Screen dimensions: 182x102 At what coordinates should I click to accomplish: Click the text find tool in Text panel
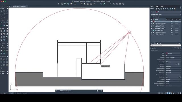pos(7,50)
